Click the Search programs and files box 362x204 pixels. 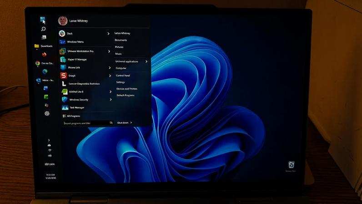tap(88, 123)
